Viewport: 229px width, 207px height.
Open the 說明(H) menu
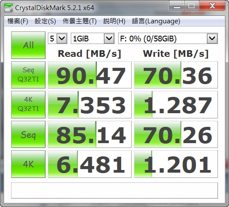114,21
